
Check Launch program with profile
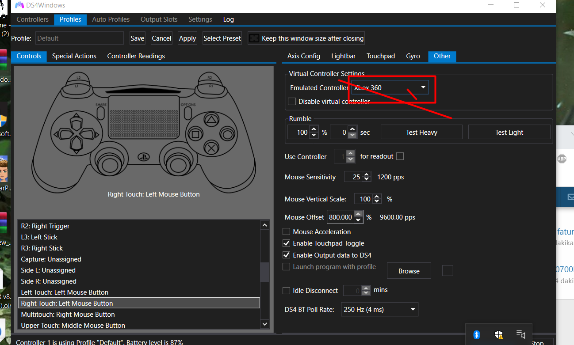pos(286,267)
